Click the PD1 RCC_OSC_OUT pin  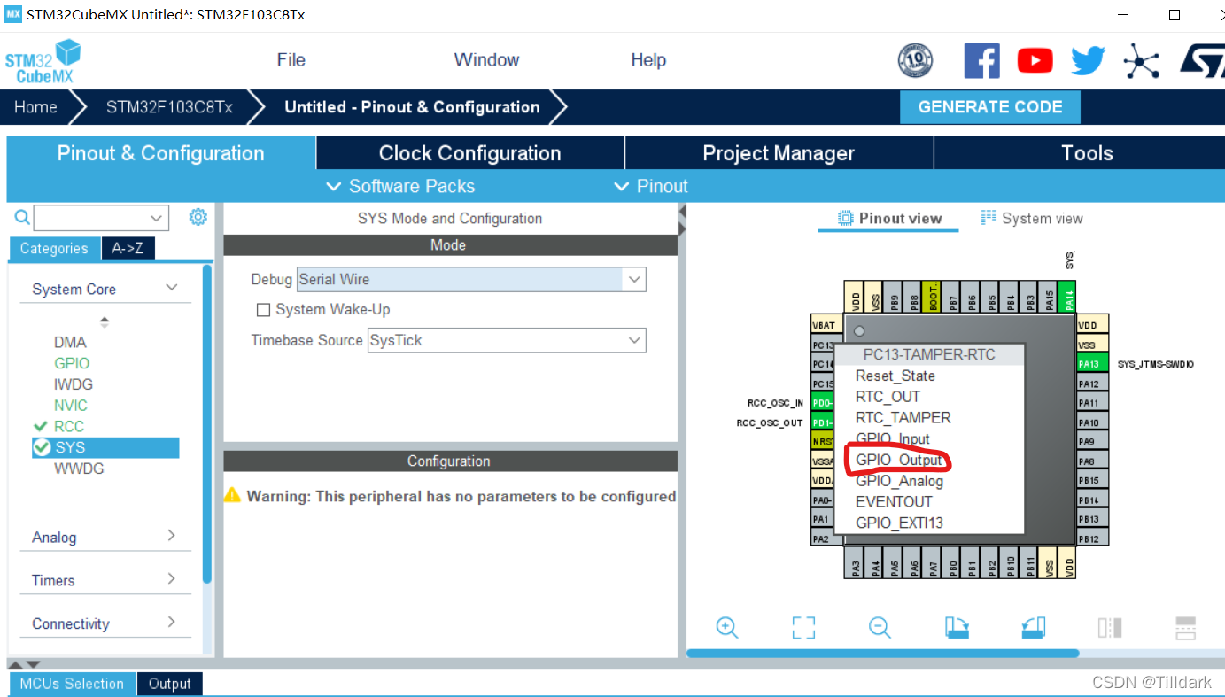pos(822,422)
